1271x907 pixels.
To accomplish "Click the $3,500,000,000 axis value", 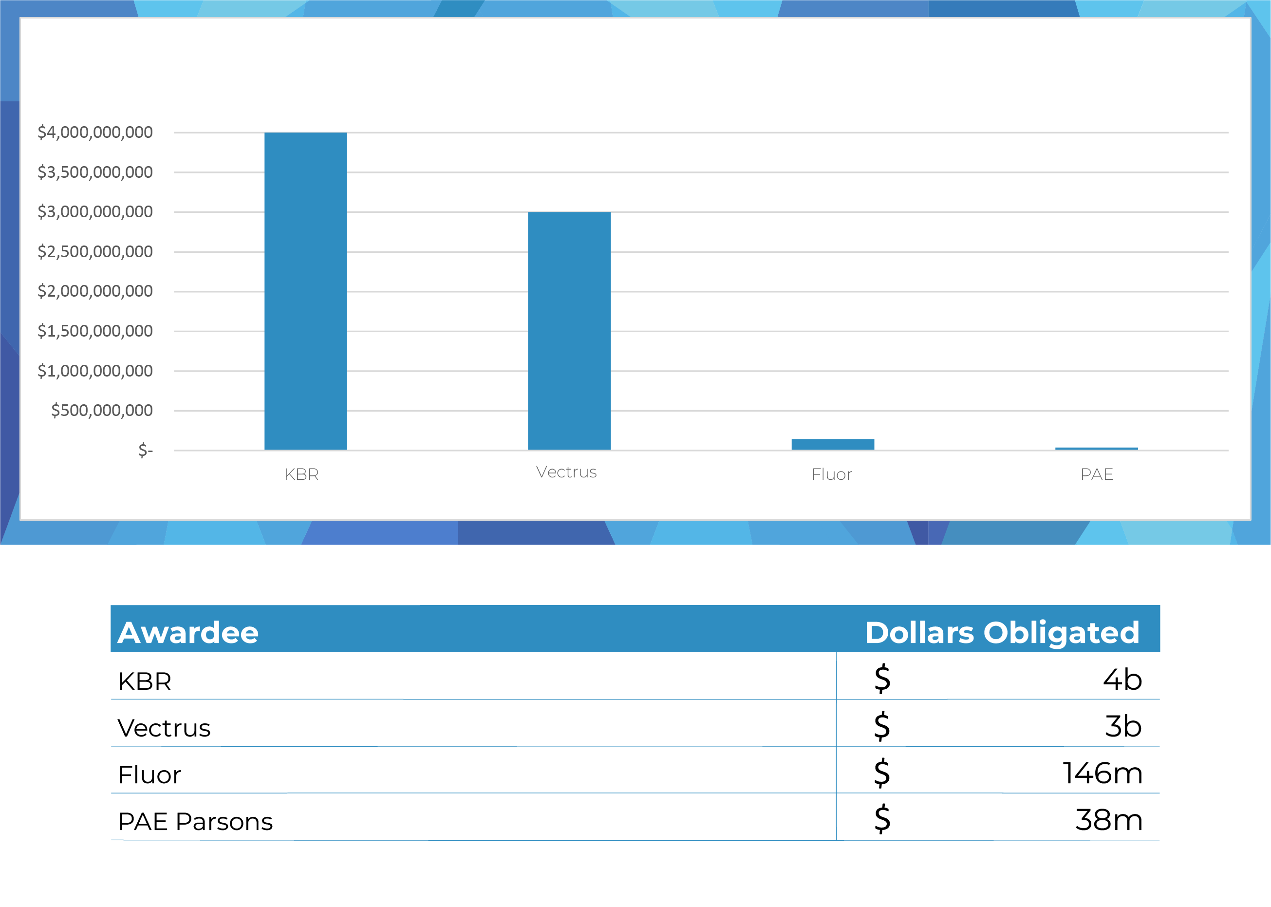I will (x=95, y=172).
